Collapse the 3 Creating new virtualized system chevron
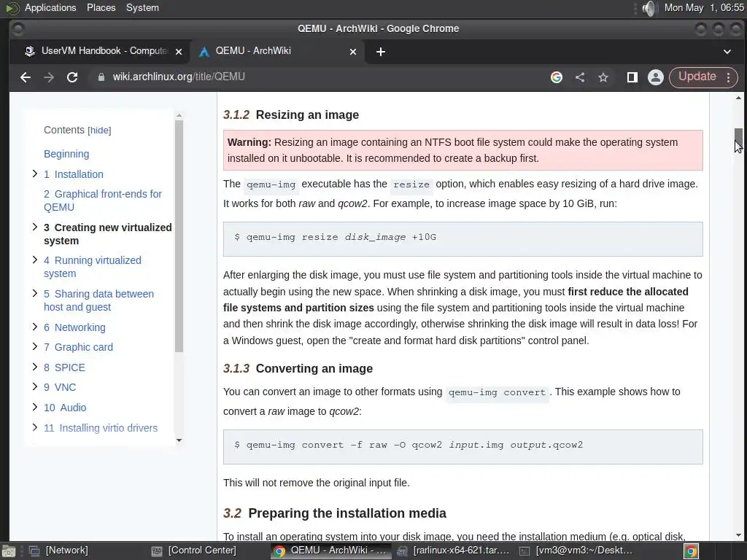The height and width of the screenshot is (560, 747). pos(35,227)
